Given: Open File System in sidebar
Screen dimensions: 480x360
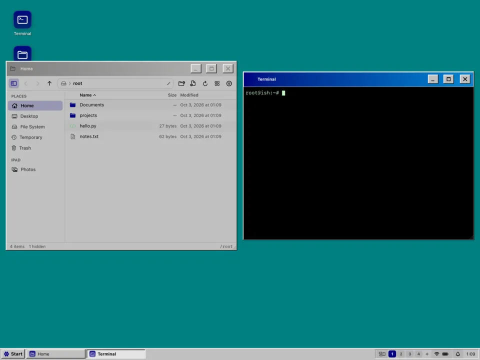Looking at the screenshot, I should coord(35,126).
